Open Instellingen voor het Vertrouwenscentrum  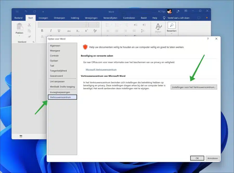pos(194,87)
